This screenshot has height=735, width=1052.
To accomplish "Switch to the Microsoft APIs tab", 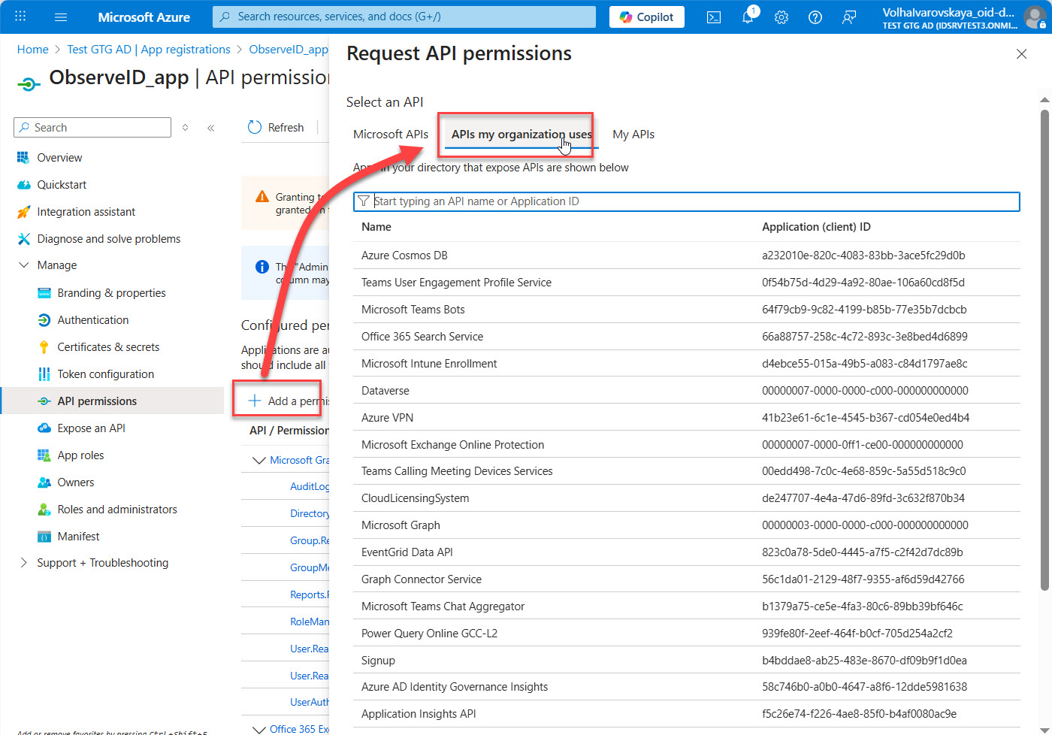I will (x=390, y=135).
